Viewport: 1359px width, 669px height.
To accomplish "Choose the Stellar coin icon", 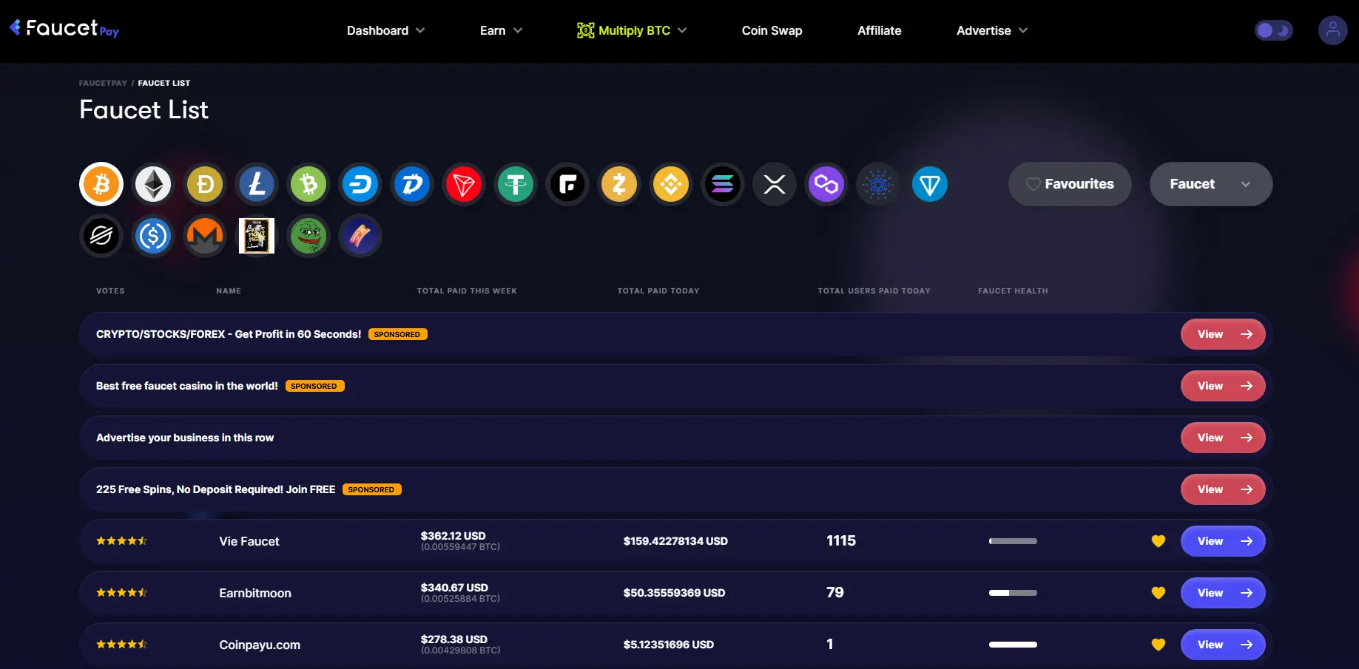I will (101, 236).
